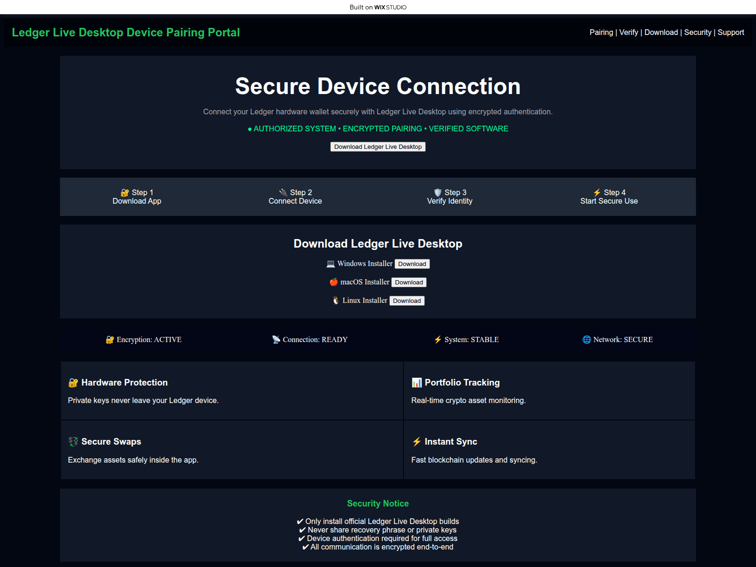Click the shield icon beside Step 3
Image resolution: width=756 pixels, height=567 pixels.
tap(438, 193)
